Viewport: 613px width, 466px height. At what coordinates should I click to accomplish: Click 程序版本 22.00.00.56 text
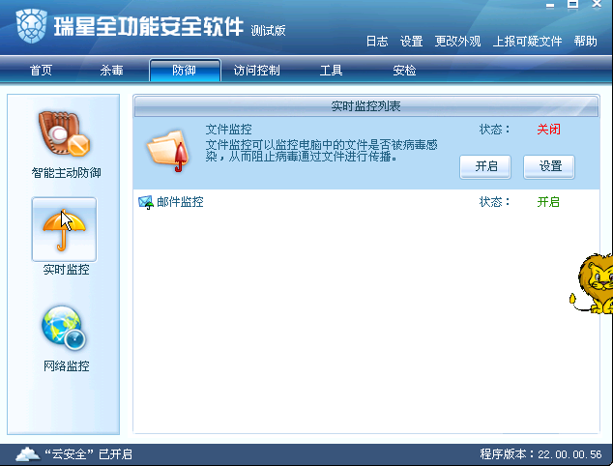(x=540, y=454)
